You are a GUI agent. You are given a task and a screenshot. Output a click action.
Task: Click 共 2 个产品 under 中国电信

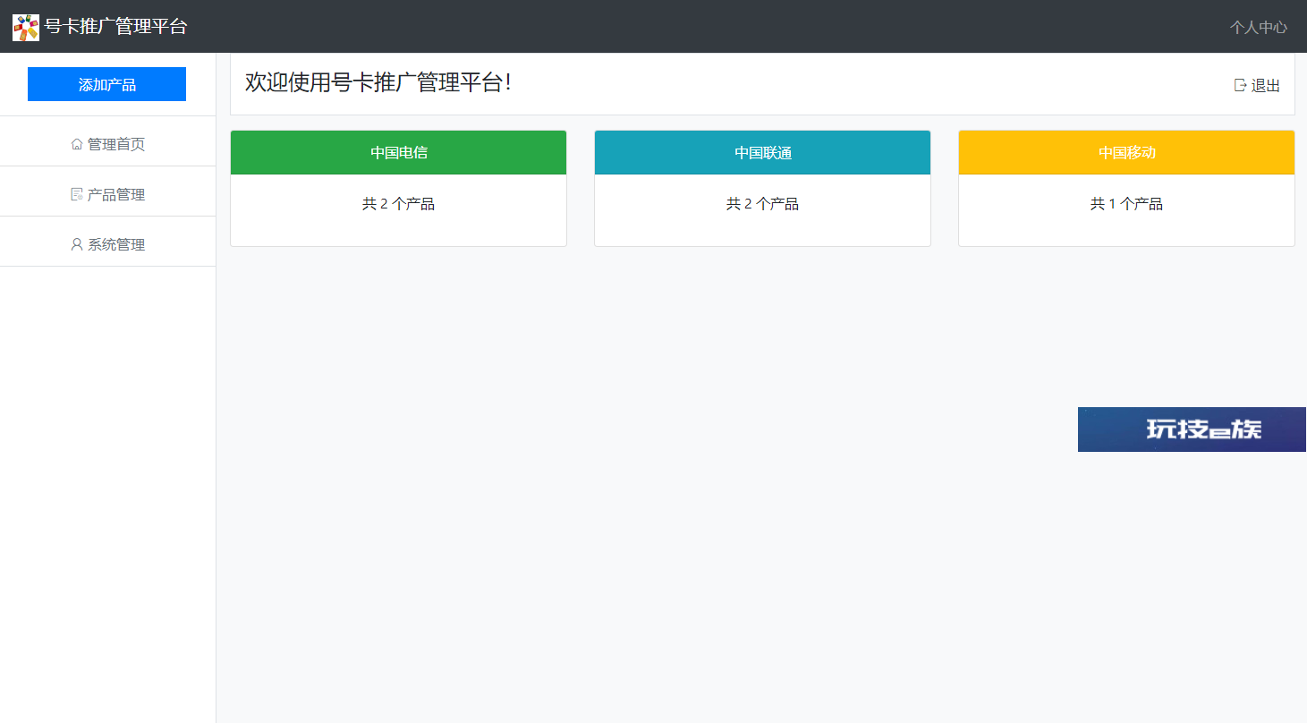click(x=398, y=204)
